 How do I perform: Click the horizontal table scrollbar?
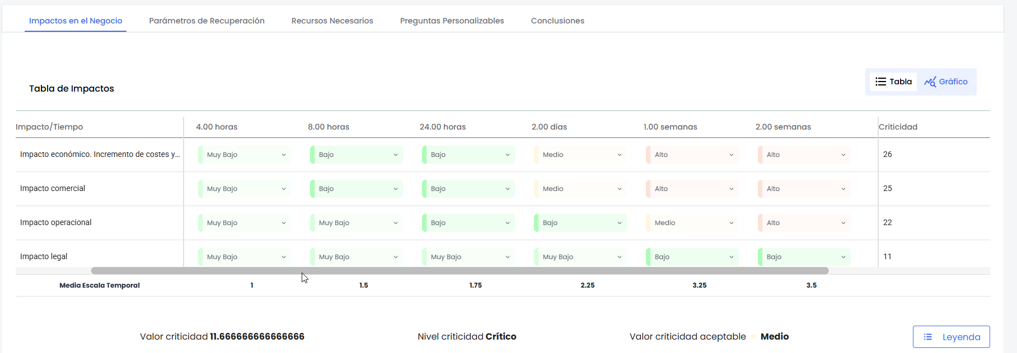point(459,271)
